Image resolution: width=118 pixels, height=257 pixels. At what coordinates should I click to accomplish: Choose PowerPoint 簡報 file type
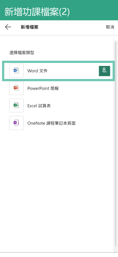(x=43, y=88)
